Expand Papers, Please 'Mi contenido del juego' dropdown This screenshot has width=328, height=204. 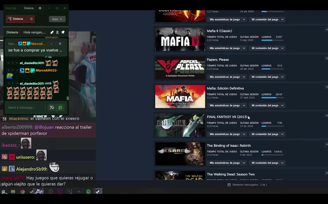click(x=267, y=77)
